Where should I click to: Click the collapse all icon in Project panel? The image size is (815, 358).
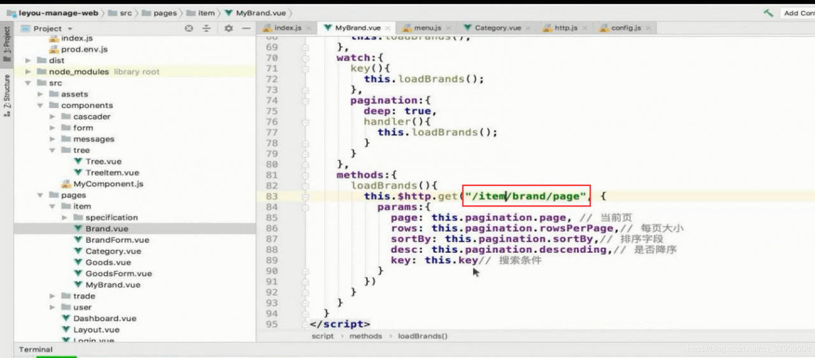pyautogui.click(x=206, y=29)
